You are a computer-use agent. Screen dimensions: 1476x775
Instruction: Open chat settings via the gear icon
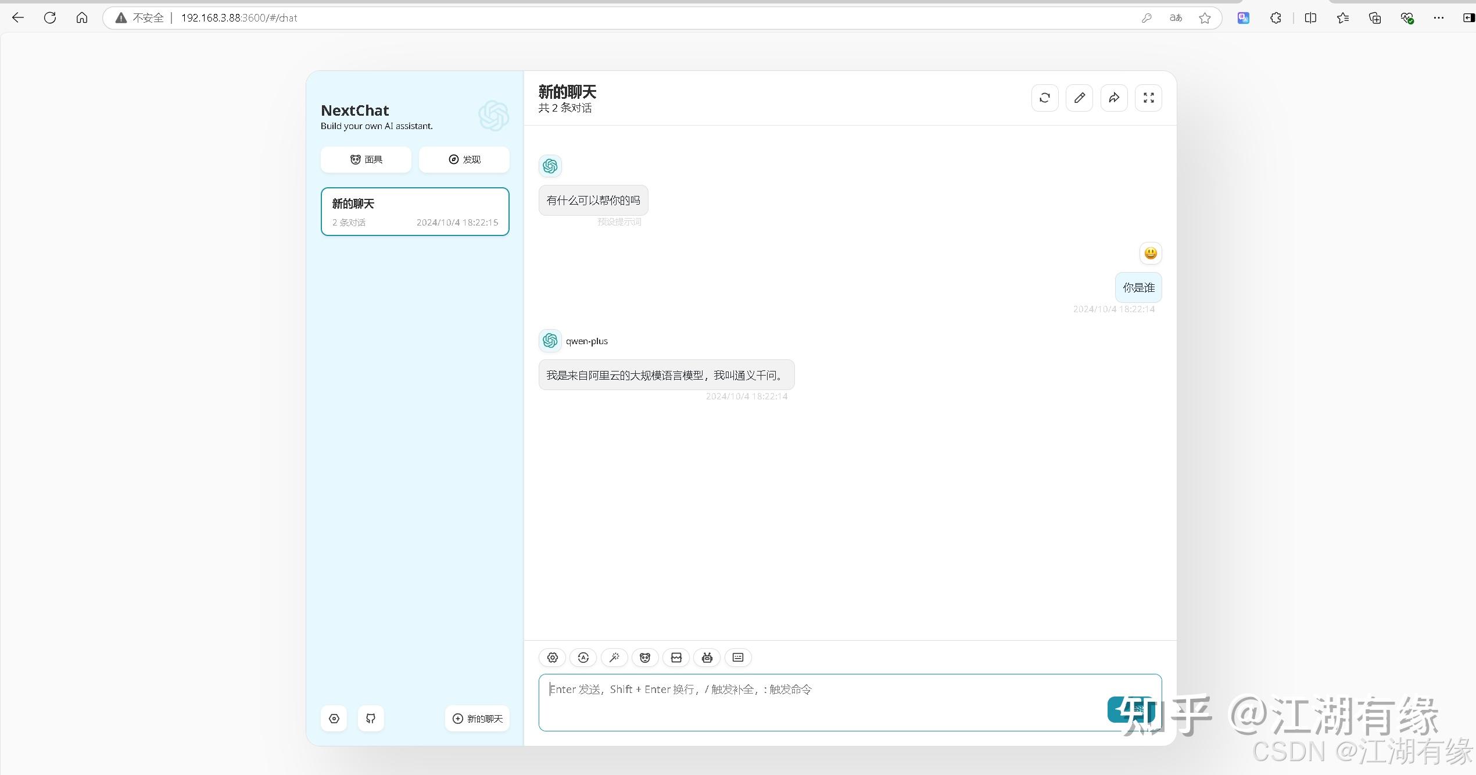pos(552,658)
